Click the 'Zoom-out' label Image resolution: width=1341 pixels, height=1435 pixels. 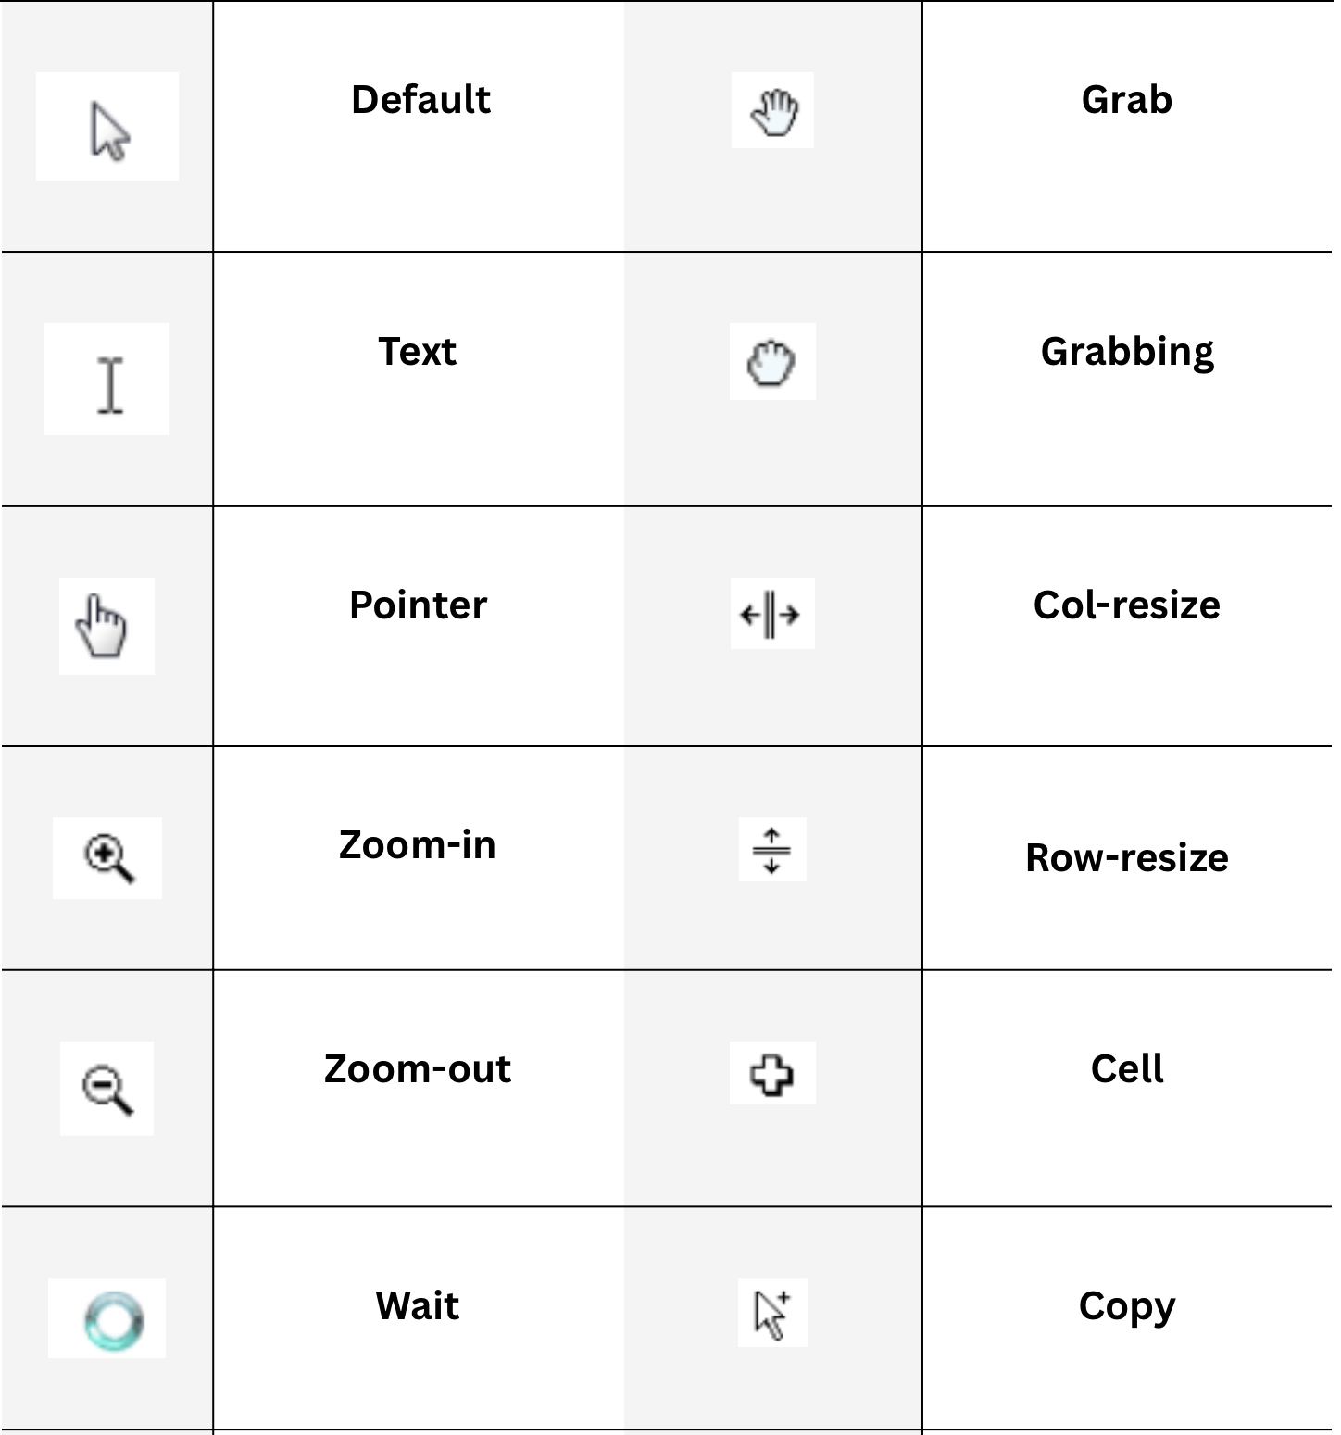tap(418, 1068)
